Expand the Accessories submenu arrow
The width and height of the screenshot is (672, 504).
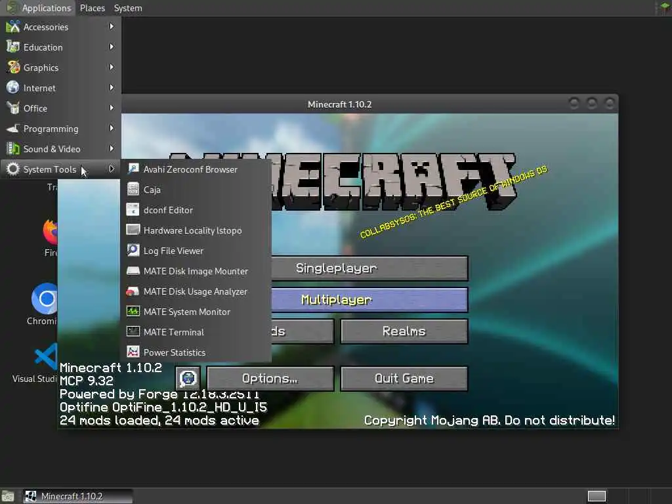coord(112,26)
